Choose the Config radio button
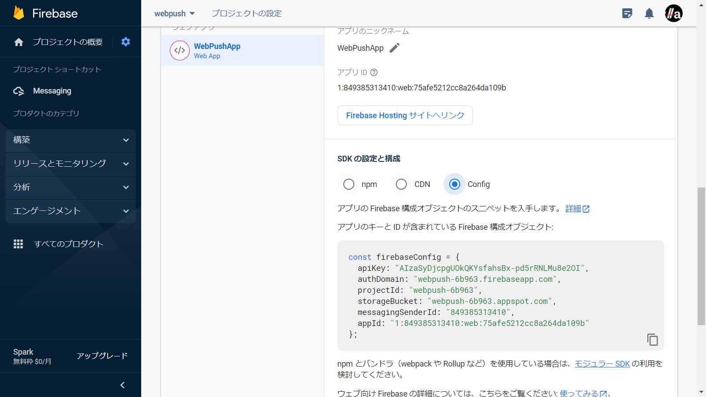This screenshot has height=397, width=706. tap(454, 184)
